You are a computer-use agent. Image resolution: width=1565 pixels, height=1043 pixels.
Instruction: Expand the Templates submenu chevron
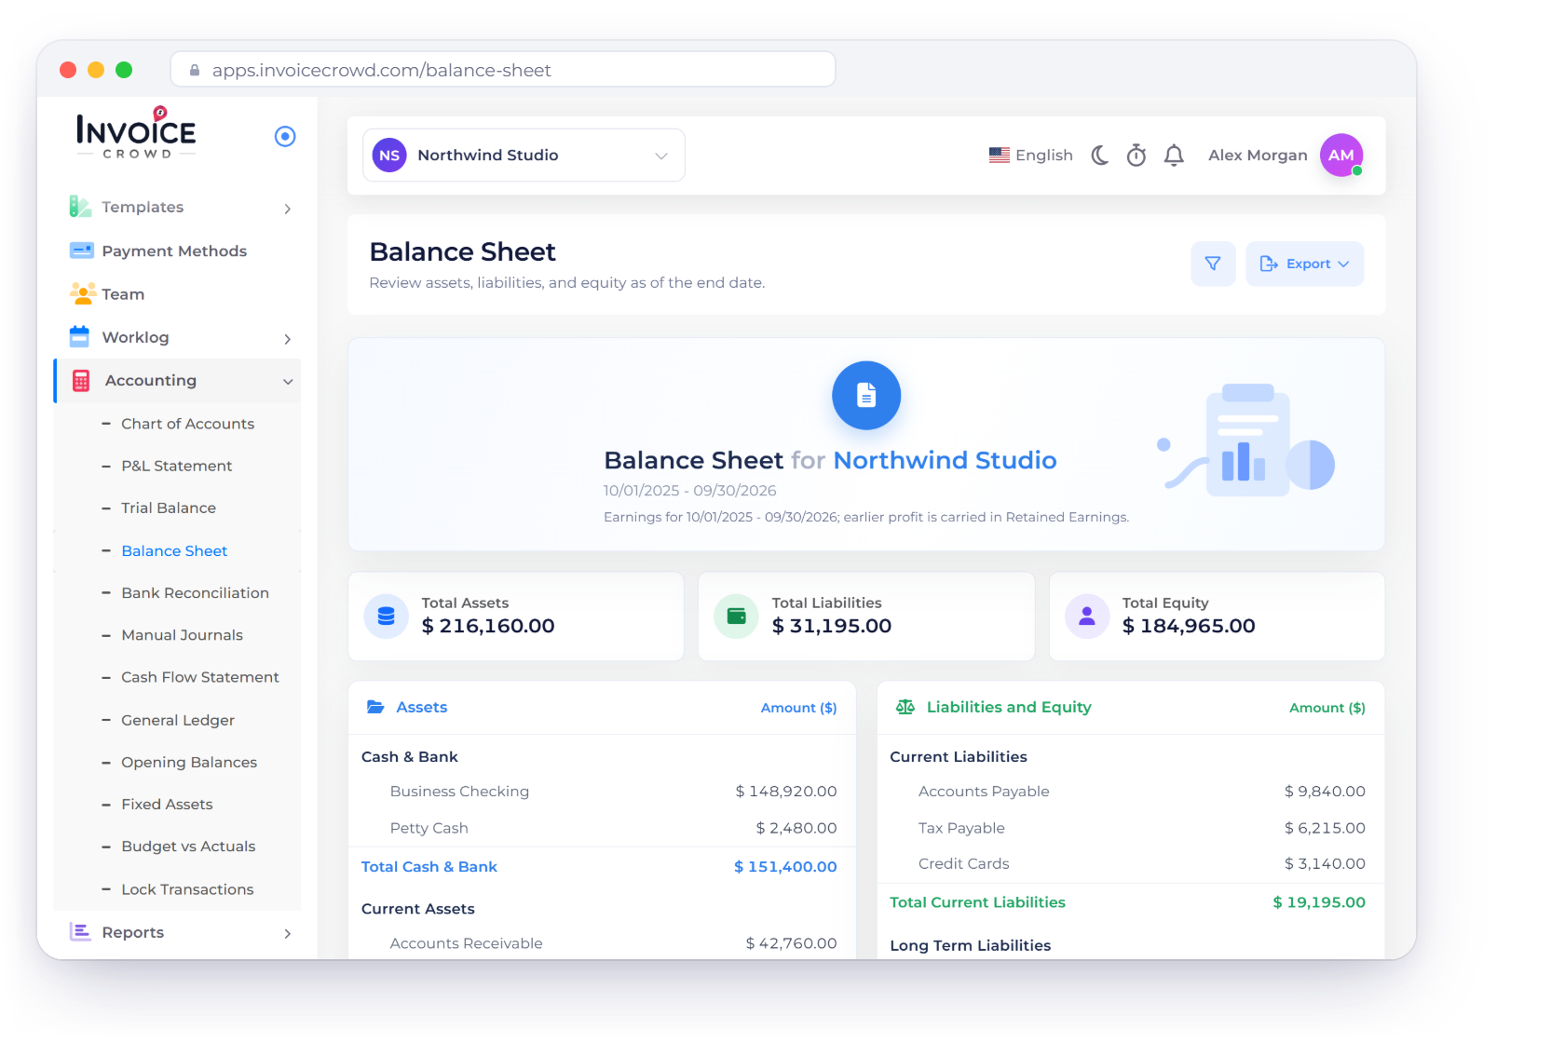[x=288, y=209]
